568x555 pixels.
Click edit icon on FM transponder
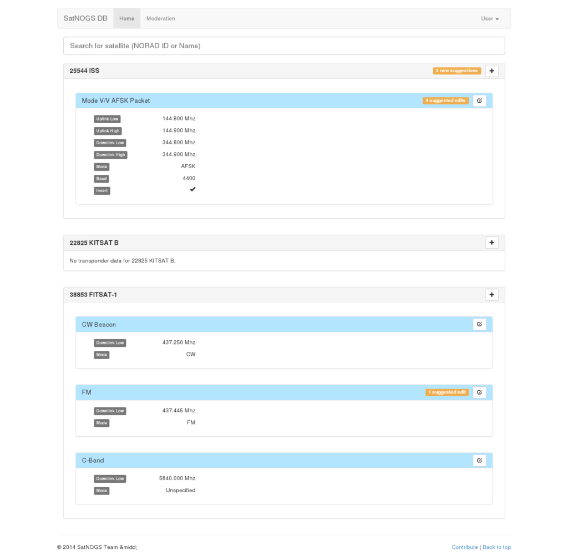coord(479,392)
